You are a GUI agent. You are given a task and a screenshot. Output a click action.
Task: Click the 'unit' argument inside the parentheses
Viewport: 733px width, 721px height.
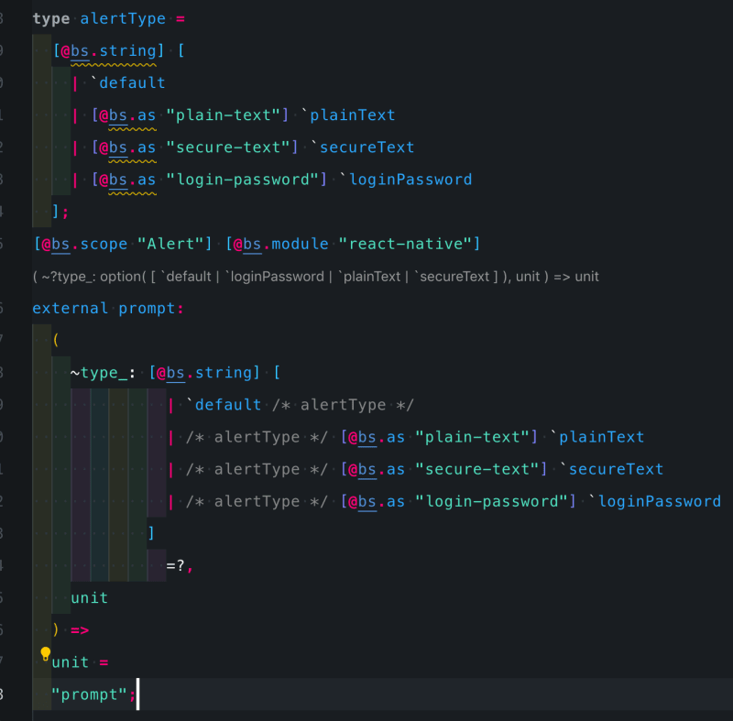[89, 597]
